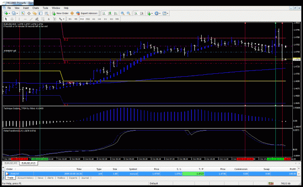Open the Templates icon

(164, 14)
